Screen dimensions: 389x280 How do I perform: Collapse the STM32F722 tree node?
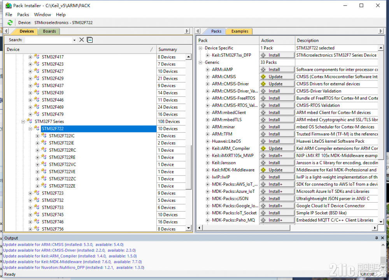[30, 129]
